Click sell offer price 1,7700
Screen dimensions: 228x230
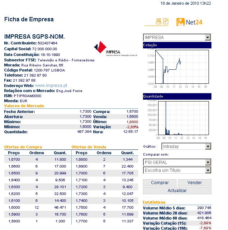(x=81, y=221)
